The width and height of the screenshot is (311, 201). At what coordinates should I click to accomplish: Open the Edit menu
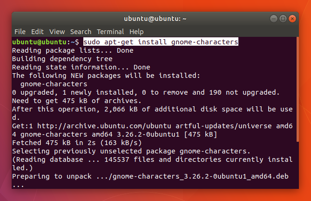(37, 32)
